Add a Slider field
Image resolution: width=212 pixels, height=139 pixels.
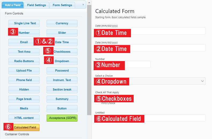62,33
